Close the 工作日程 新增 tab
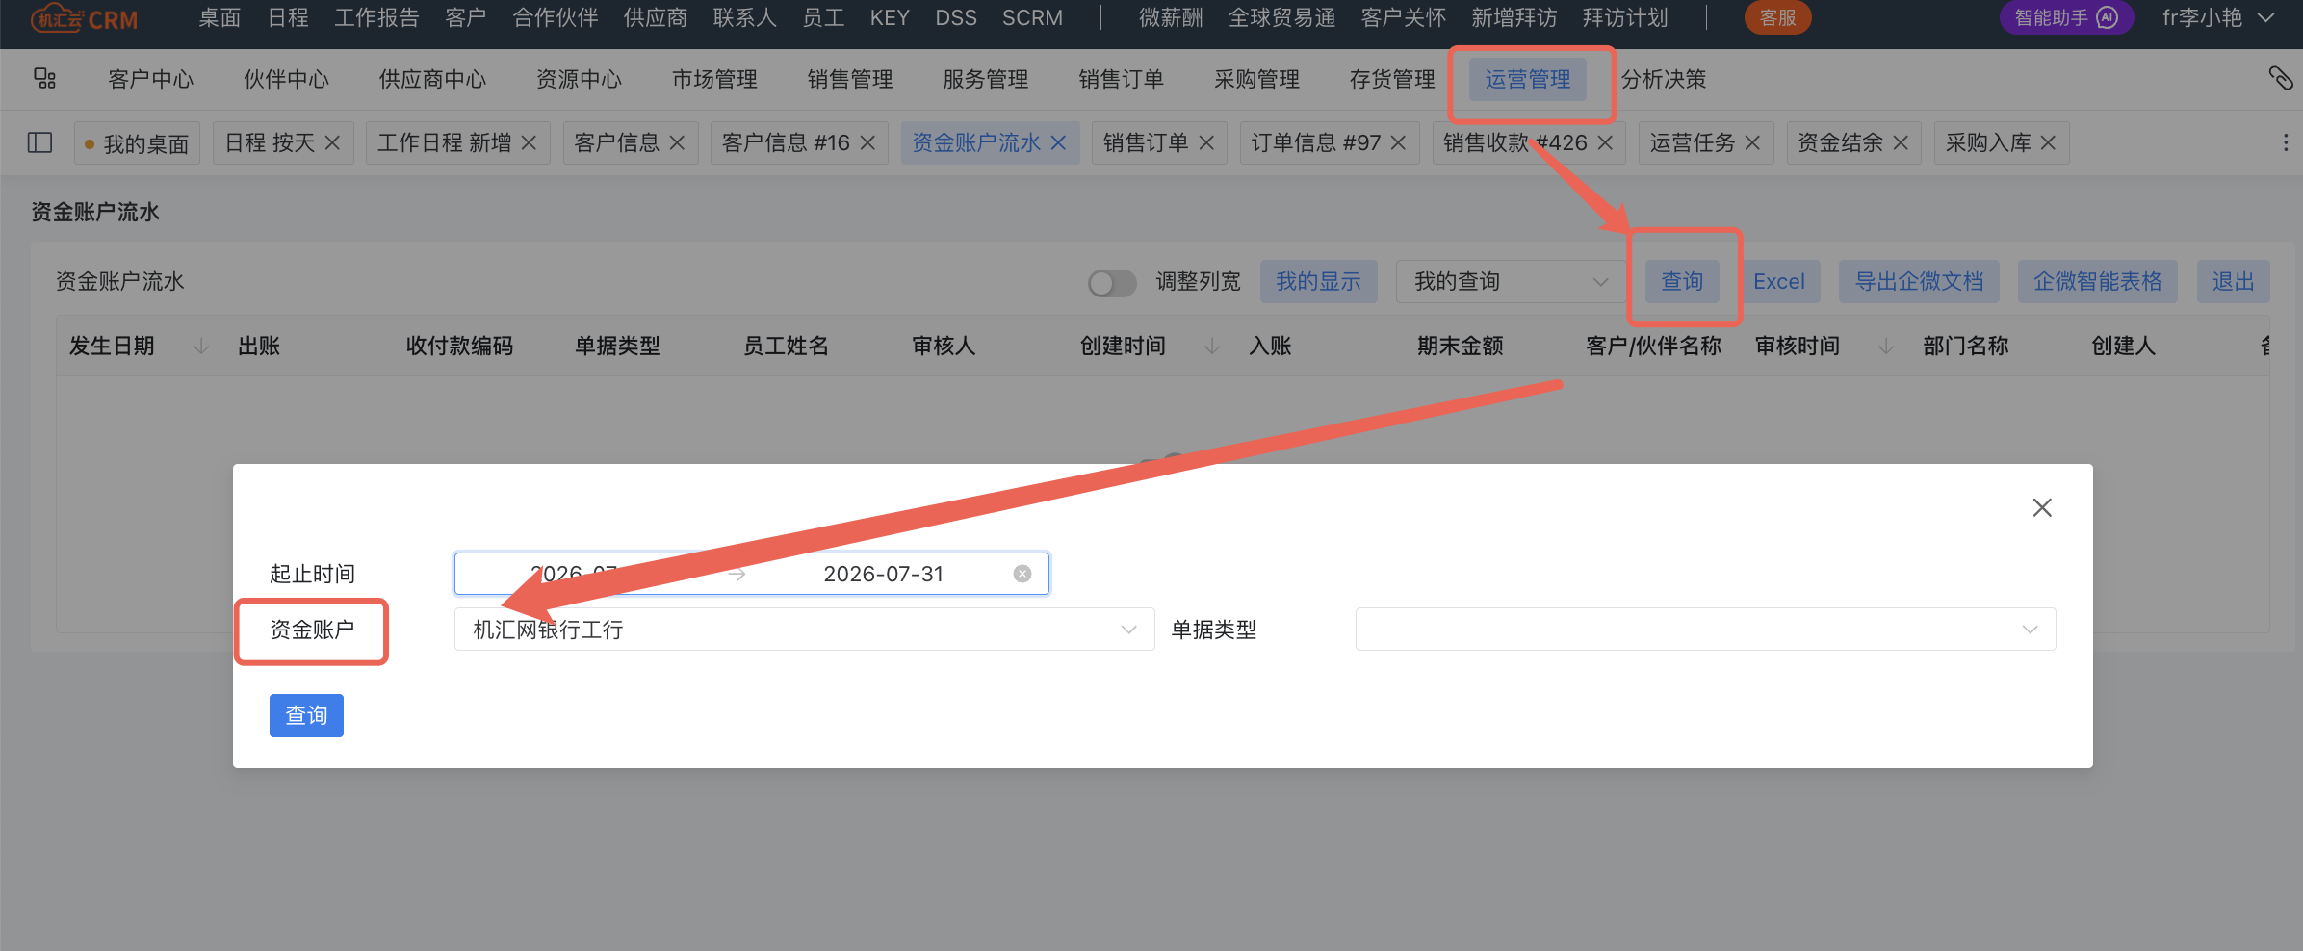Screen dimensions: 2303x951 [x=529, y=142]
